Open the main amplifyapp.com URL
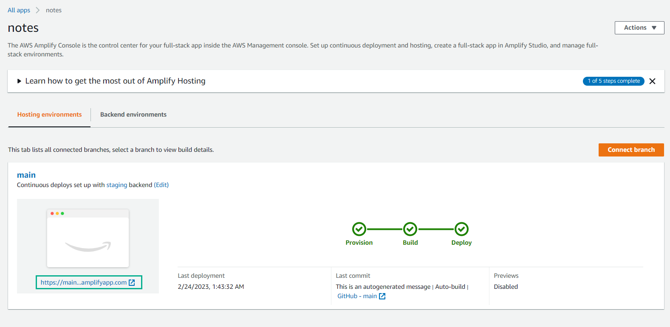 (84, 282)
